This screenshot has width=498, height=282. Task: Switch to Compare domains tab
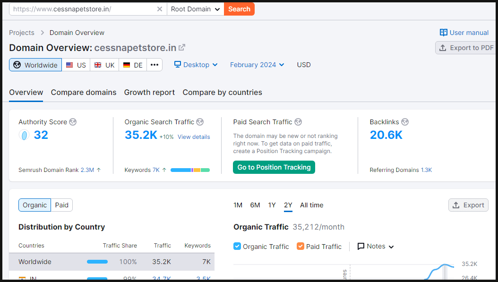coord(84,92)
